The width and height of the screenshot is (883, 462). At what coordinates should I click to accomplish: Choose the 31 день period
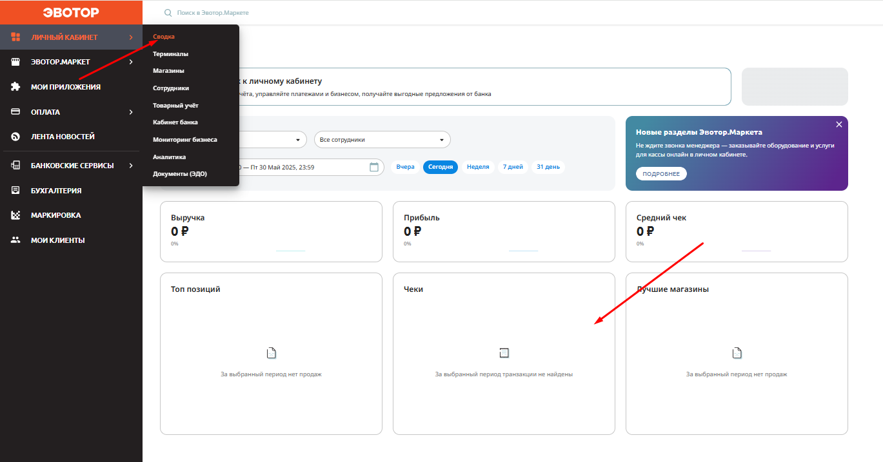coord(548,167)
